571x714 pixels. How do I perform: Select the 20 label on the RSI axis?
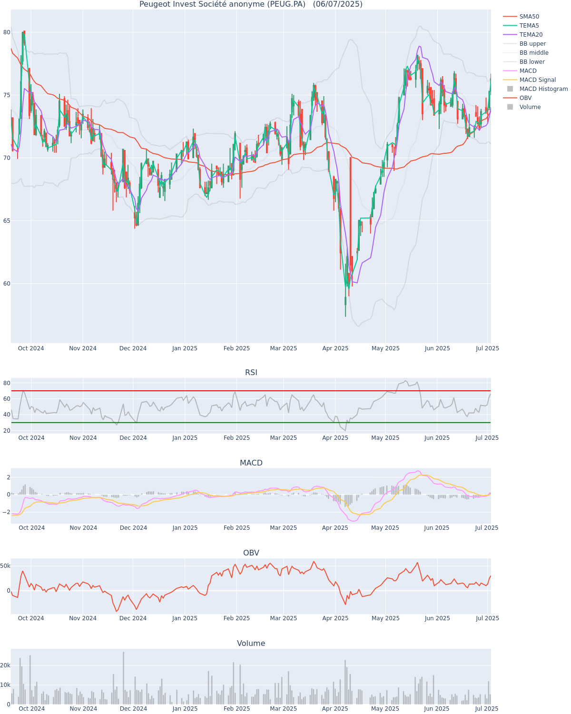point(7,431)
